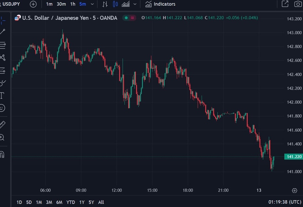Image resolution: width=303 pixels, height=207 pixels.
Task: Open the emoji icons tool
Action: 2,108
